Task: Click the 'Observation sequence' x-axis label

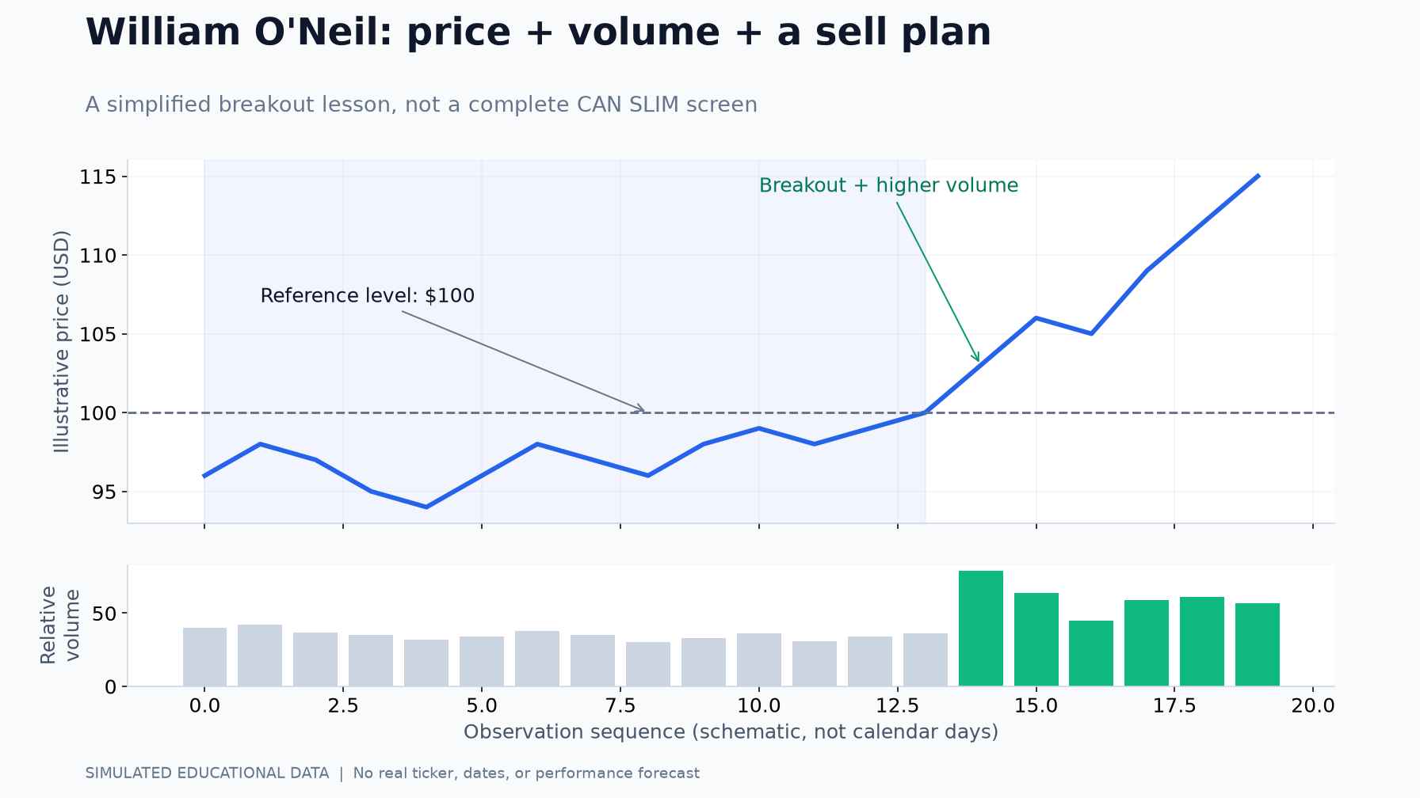Action: [x=731, y=731]
